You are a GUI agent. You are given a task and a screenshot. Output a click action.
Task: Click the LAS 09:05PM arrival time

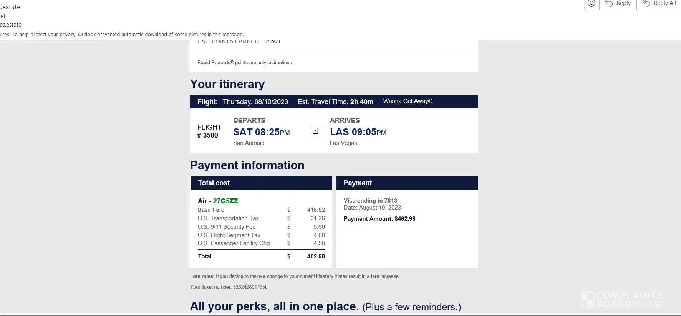point(358,132)
